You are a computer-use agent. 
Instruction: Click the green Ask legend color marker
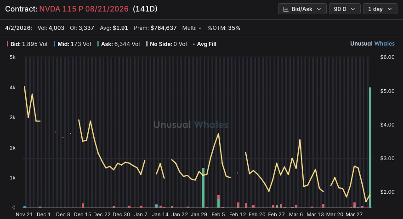pyautogui.click(x=98, y=44)
